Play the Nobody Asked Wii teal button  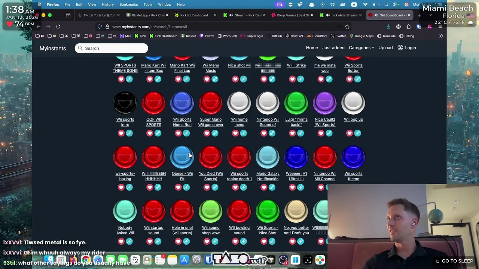125,211
